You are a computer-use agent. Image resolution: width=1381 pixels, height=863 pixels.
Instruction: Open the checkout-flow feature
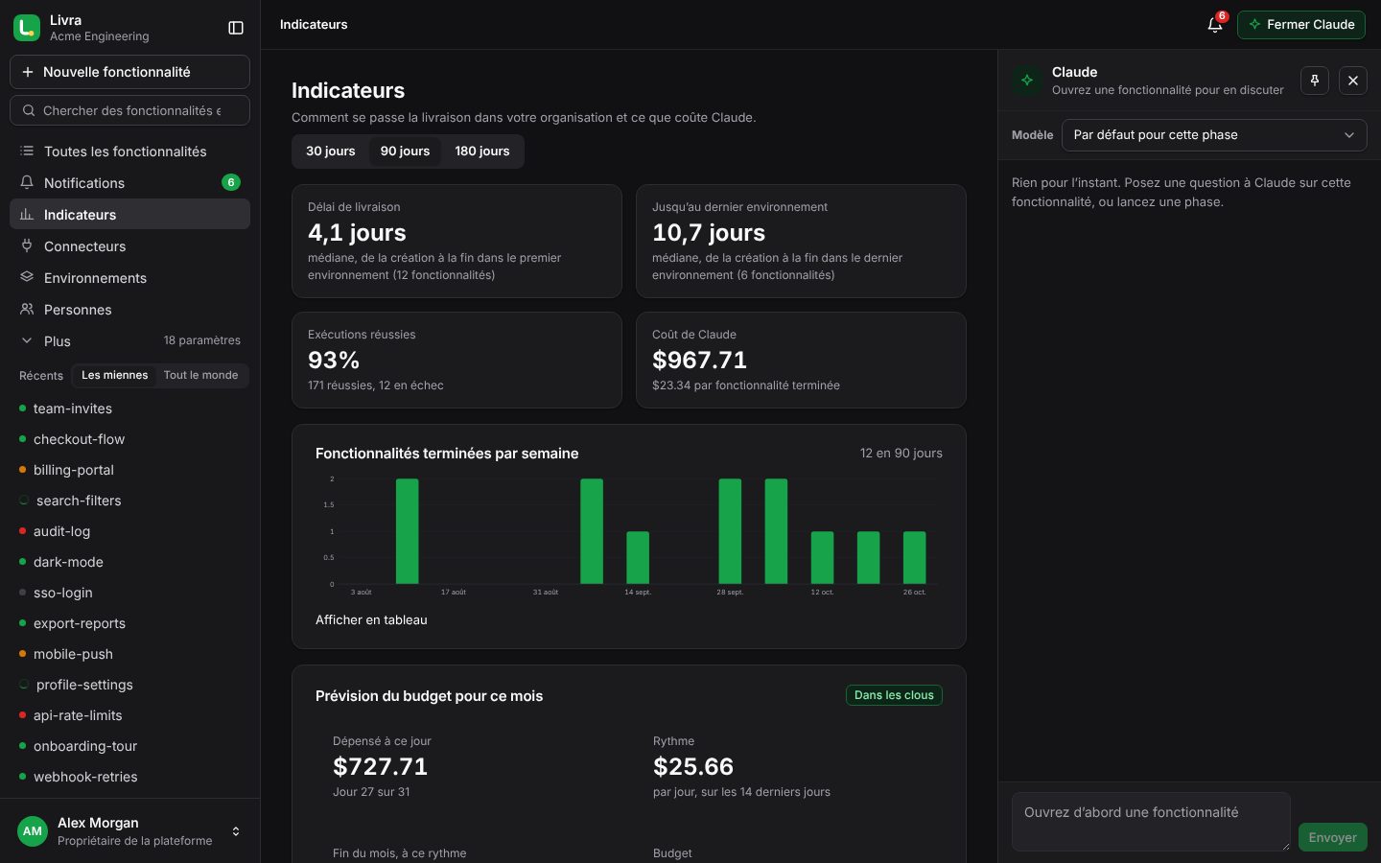click(x=129, y=439)
